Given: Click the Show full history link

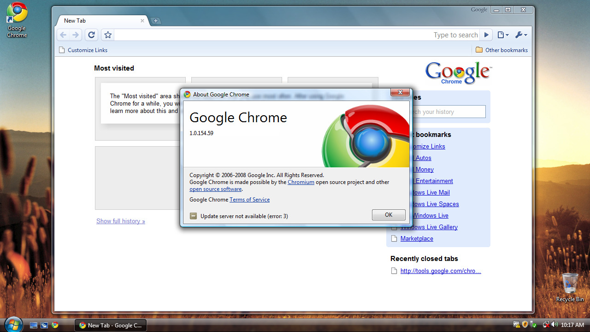Looking at the screenshot, I should pos(121,221).
